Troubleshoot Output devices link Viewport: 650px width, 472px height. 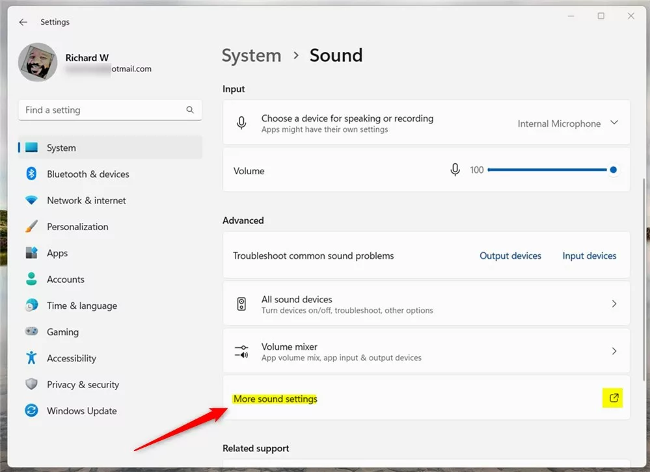click(x=510, y=256)
